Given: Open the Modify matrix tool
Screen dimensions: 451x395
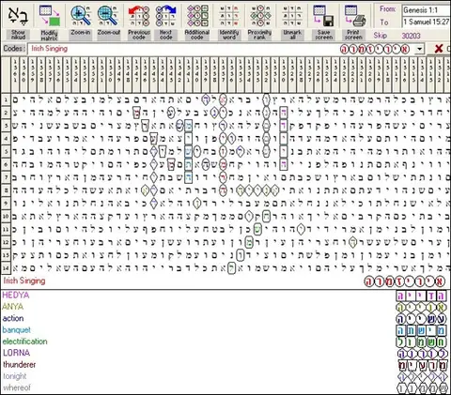Looking at the screenshot, I should (x=49, y=16).
